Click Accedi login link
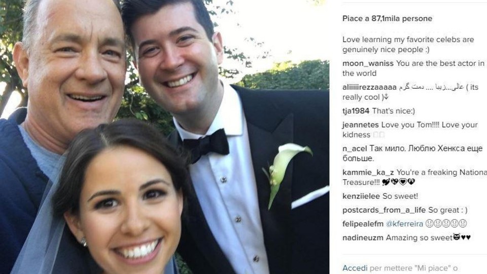 355,268
